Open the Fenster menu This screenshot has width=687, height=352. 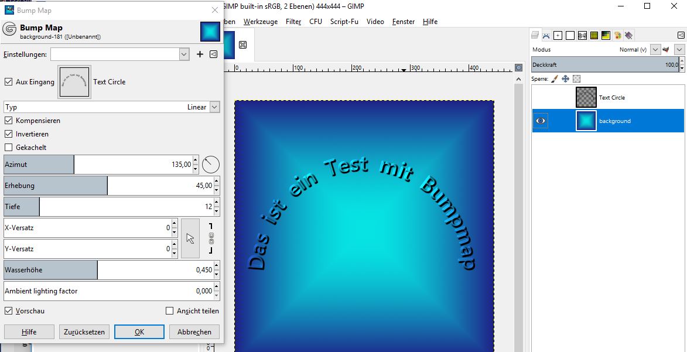404,22
